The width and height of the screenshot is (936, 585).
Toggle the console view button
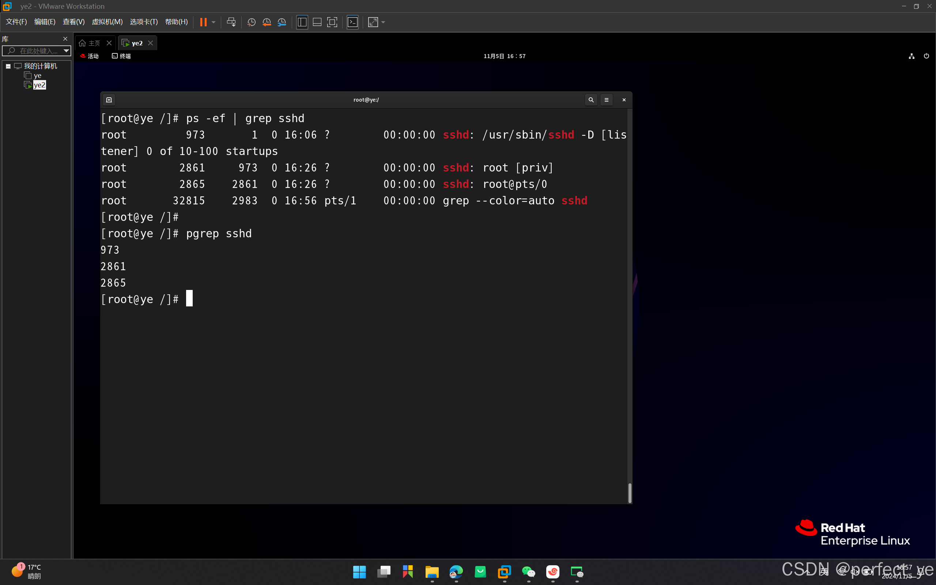pos(352,22)
